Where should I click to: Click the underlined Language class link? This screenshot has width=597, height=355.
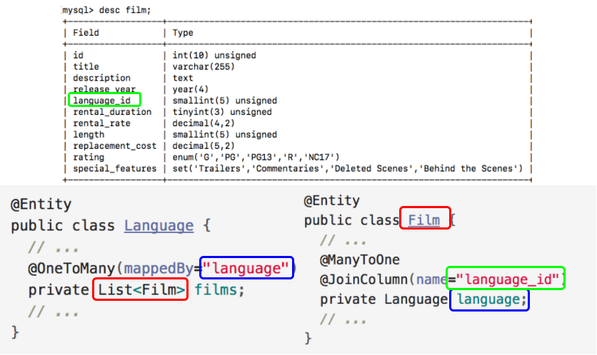click(159, 226)
